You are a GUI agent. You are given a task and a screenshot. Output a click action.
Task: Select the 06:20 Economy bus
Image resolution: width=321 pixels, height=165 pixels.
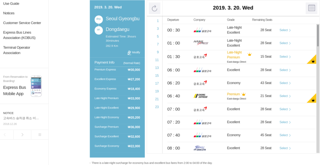(285, 83)
